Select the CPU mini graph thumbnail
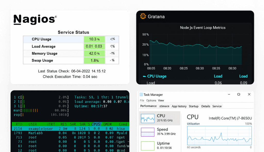This screenshot has height=152, width=264. (147, 118)
